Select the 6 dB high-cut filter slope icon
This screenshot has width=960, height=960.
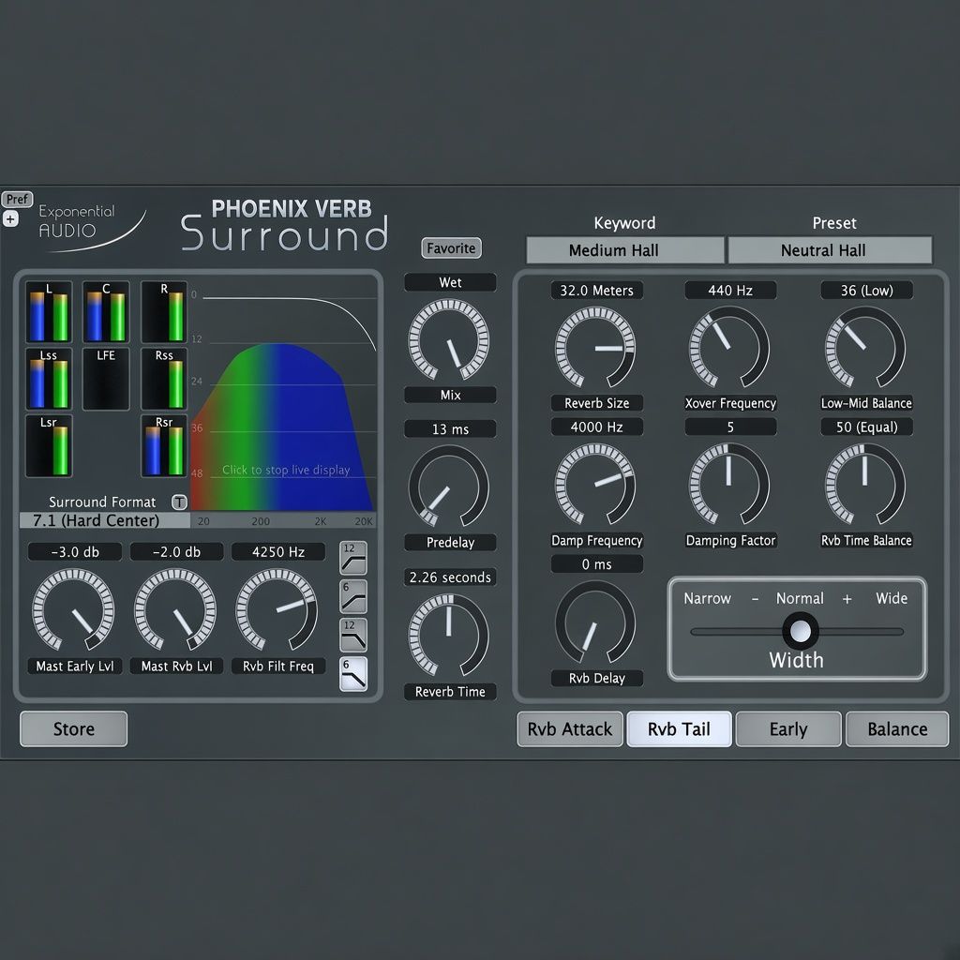point(353,673)
